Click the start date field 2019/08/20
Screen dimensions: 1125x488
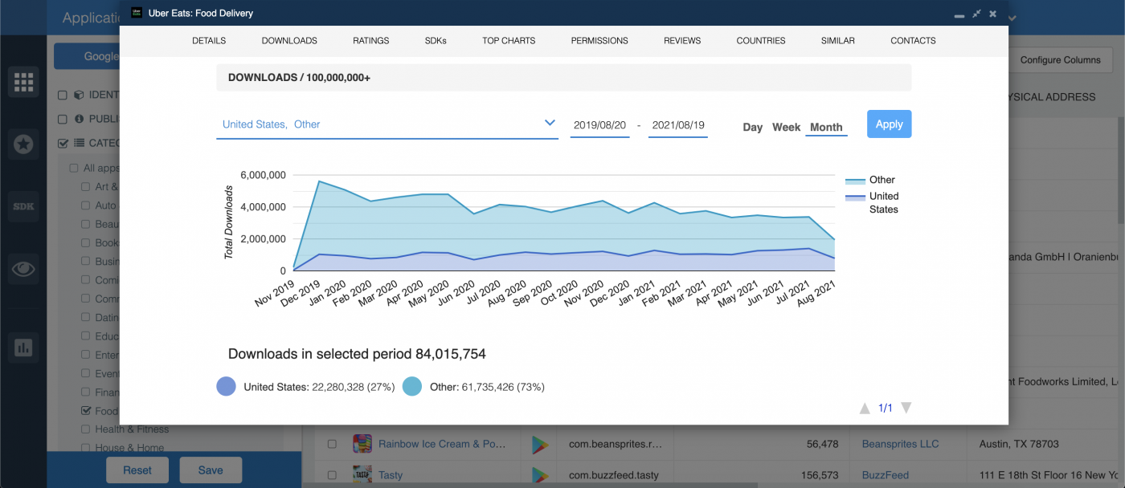(x=599, y=125)
